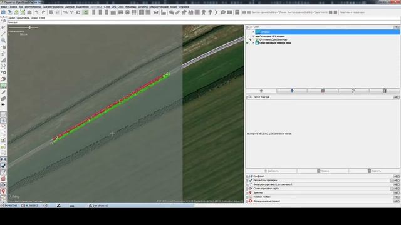Image resolution: width=401 pixels, height=225 pixels.
Task: Click the red map pin Notes icon in the left sidebar
Action: (x=3, y=191)
